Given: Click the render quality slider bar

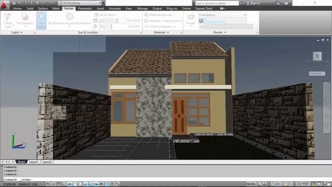Looking at the screenshot, I should [225, 21].
